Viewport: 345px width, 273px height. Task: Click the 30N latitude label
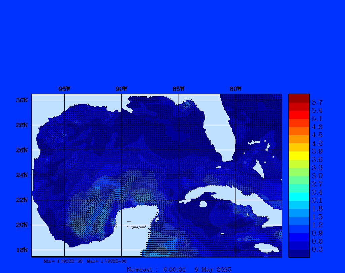coord(22,100)
